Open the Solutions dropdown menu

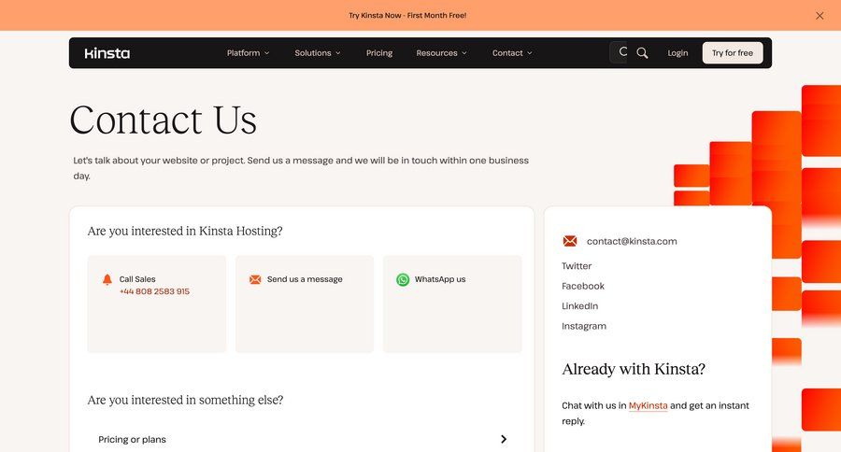point(318,53)
